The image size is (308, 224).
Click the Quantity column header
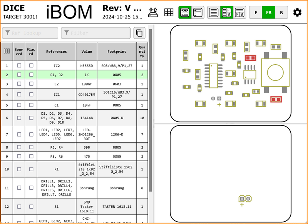click(142, 51)
